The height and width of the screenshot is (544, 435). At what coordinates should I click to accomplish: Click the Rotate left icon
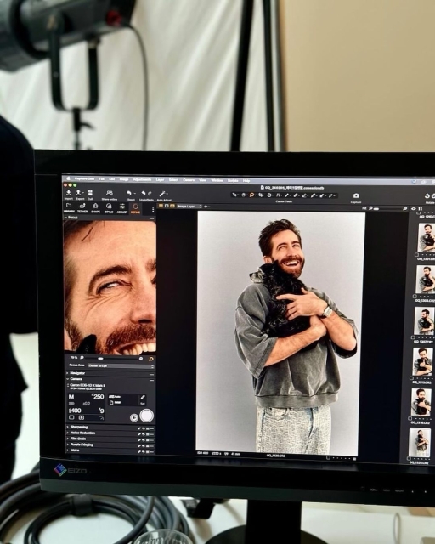(427, 196)
